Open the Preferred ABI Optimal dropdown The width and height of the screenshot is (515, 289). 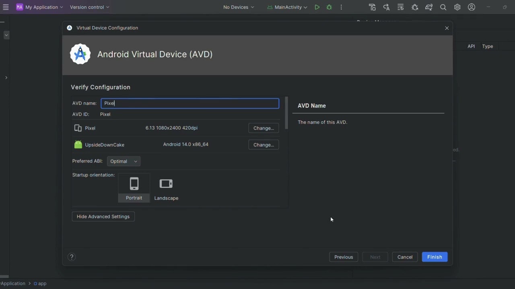point(124,161)
